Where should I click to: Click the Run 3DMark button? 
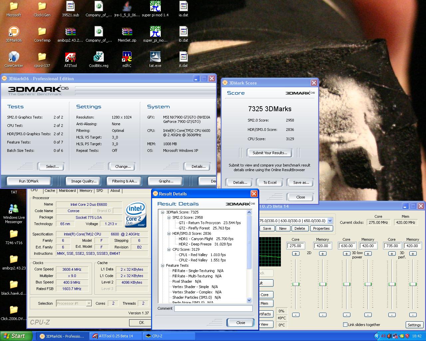29,181
